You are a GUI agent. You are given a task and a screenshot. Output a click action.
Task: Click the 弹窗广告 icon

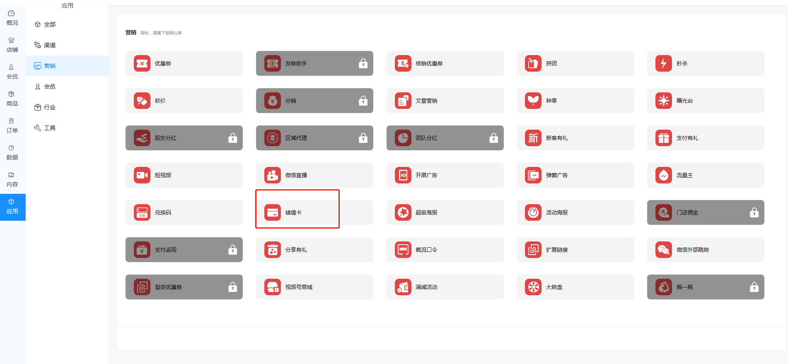[533, 175]
